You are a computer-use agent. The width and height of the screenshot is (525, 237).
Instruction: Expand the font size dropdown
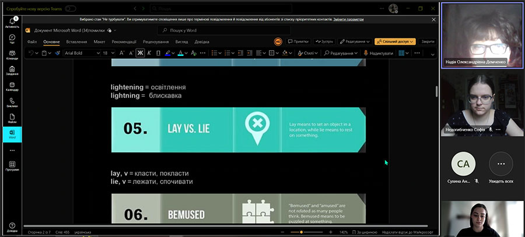click(x=113, y=53)
